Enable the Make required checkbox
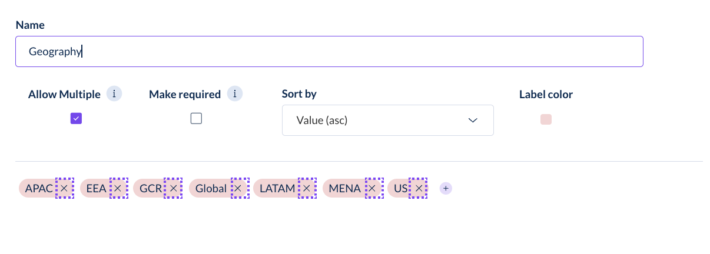 (x=196, y=119)
